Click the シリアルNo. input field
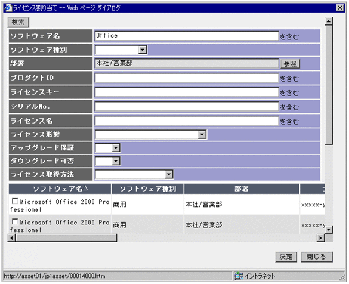The width and height of the screenshot is (349, 284). tap(187, 106)
